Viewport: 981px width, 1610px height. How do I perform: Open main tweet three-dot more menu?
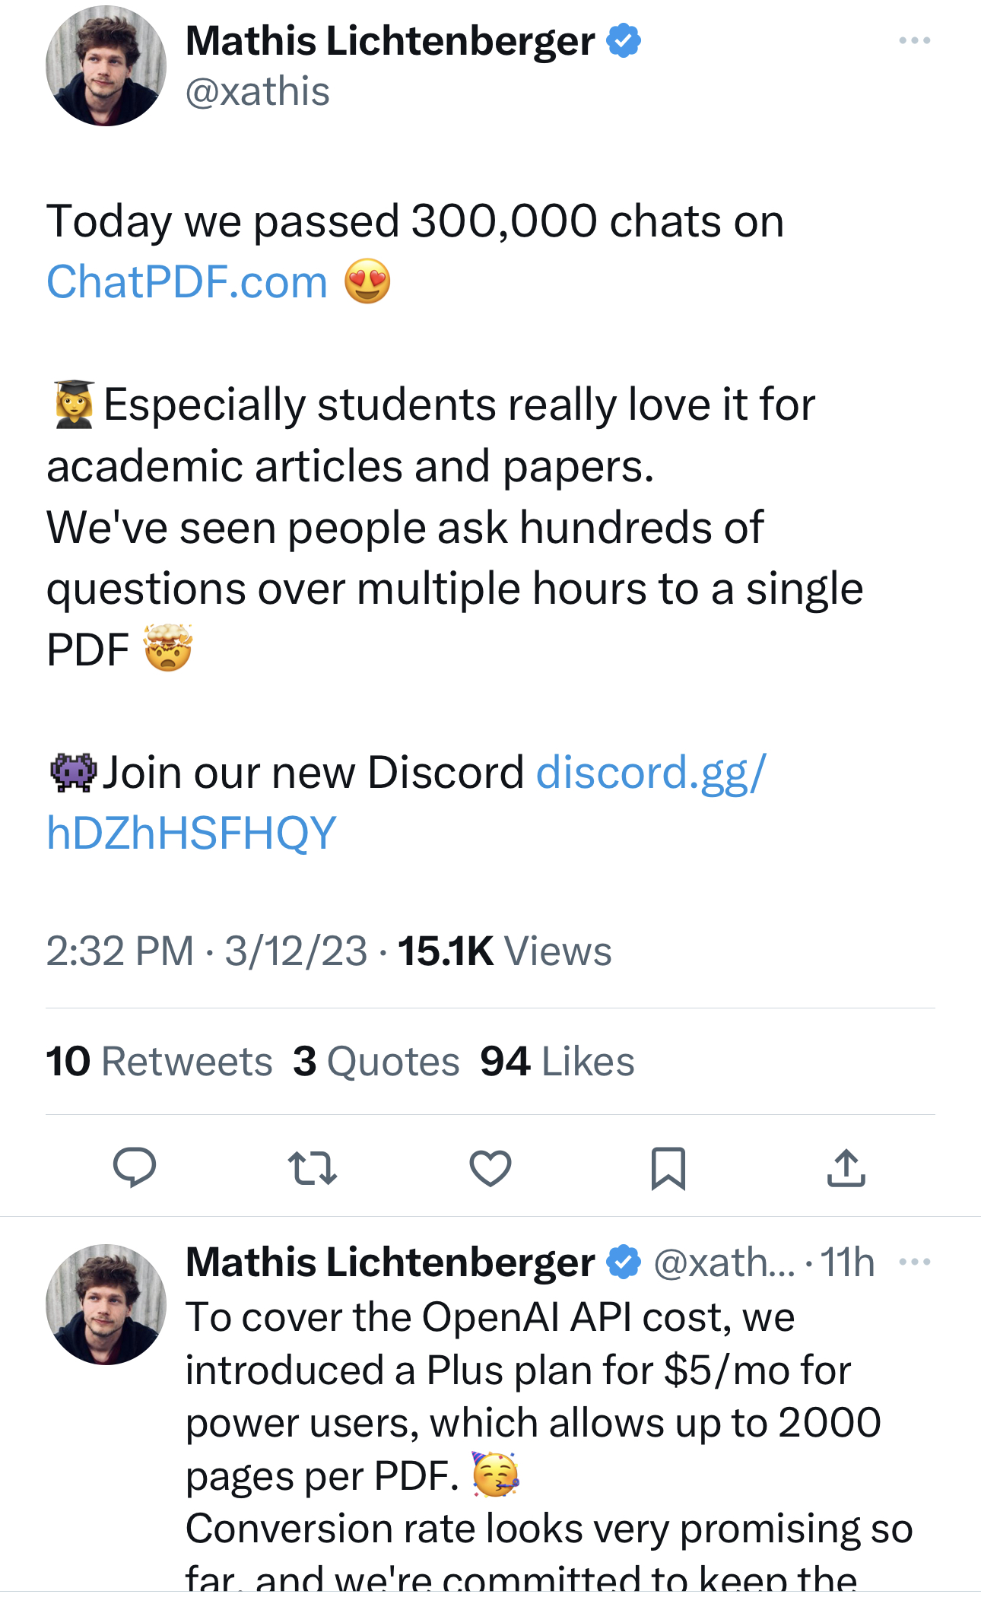[914, 40]
